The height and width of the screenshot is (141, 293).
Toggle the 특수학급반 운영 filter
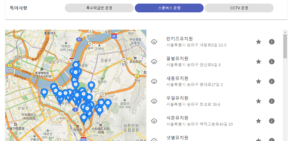pyautogui.click(x=99, y=8)
